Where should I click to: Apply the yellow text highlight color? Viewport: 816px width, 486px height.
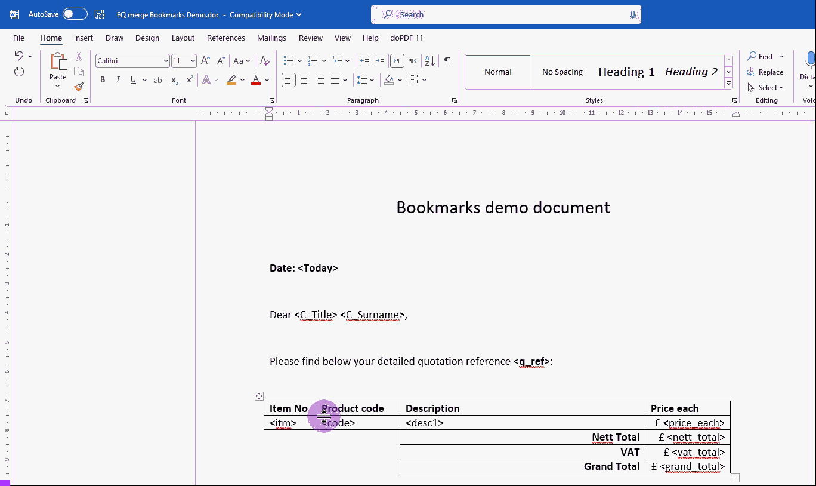231,80
